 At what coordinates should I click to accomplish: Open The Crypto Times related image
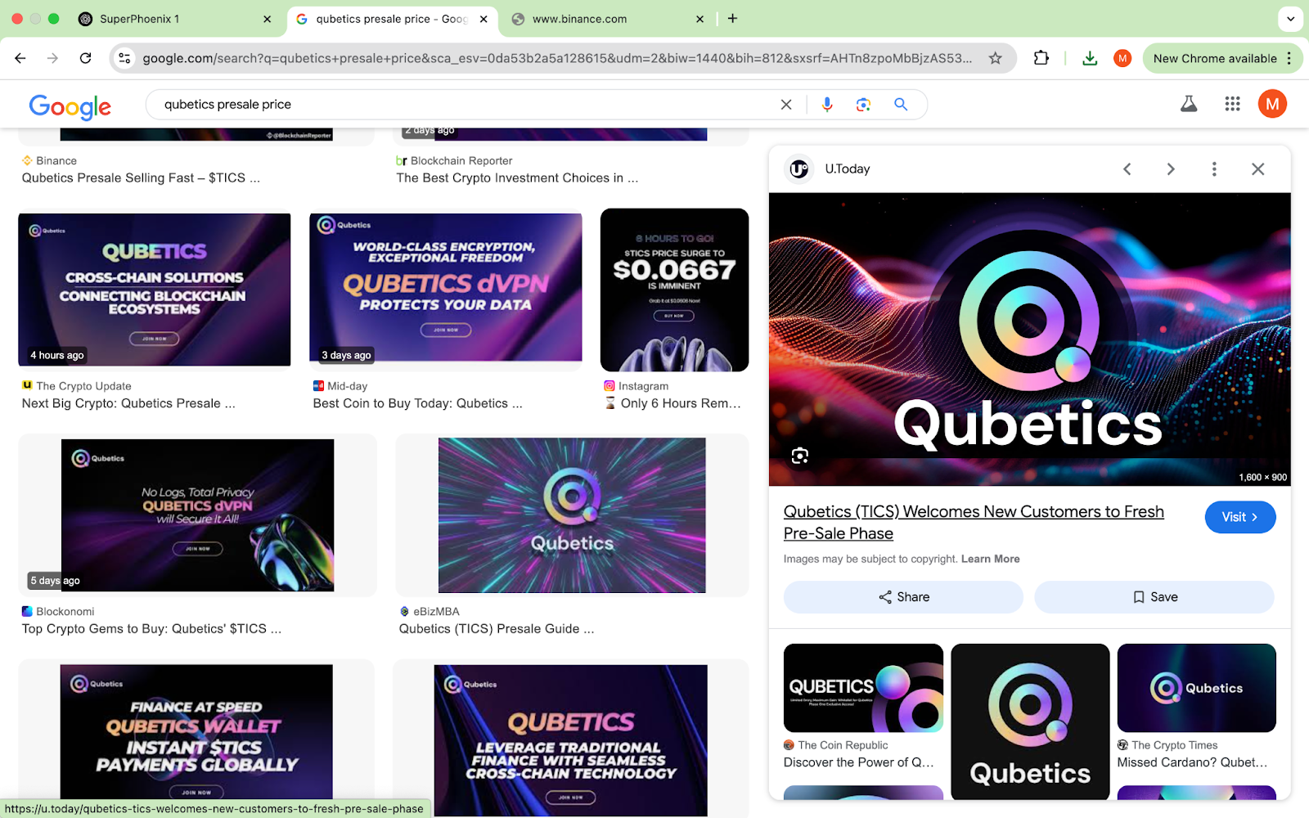(x=1196, y=688)
